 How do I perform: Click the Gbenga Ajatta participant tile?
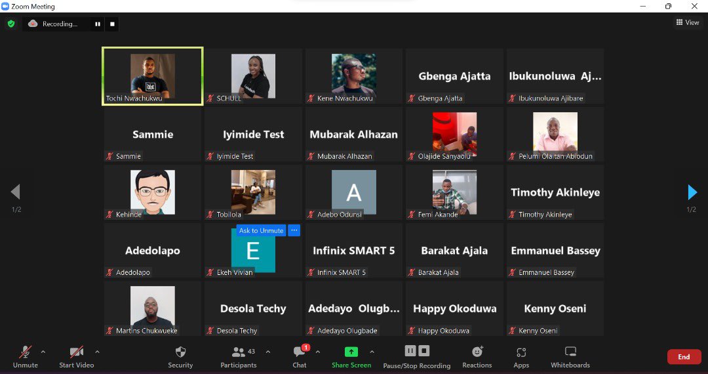pos(455,76)
